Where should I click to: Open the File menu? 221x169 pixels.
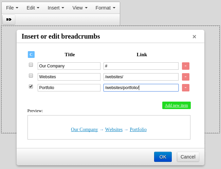[x=12, y=8]
